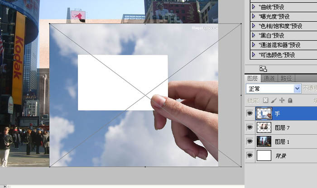
Task: Expand the "曝光度" presets group
Action: pyautogui.click(x=253, y=16)
